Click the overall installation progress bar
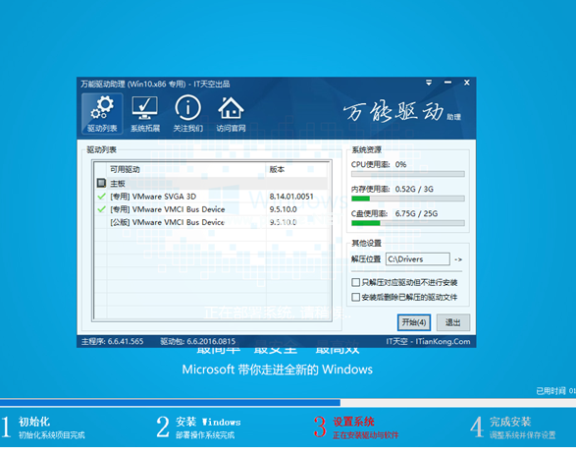Image resolution: width=576 pixels, height=456 pixels. click(288, 403)
